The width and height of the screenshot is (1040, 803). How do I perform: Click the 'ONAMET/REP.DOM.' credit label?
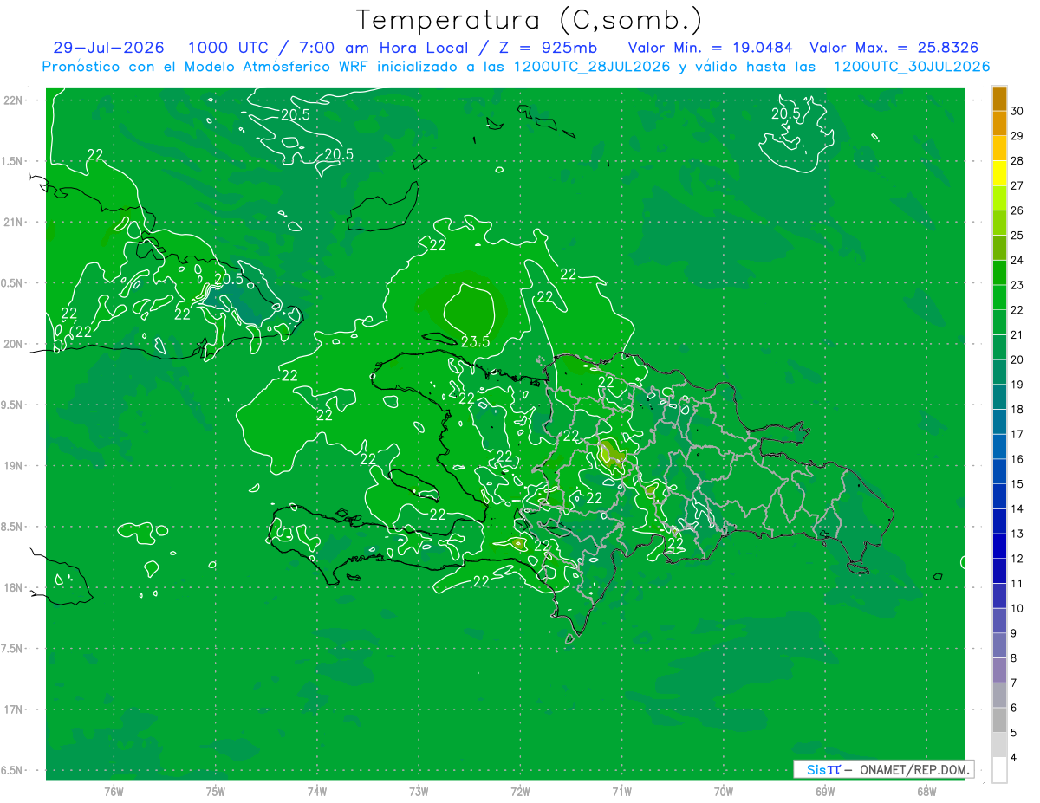916,769
